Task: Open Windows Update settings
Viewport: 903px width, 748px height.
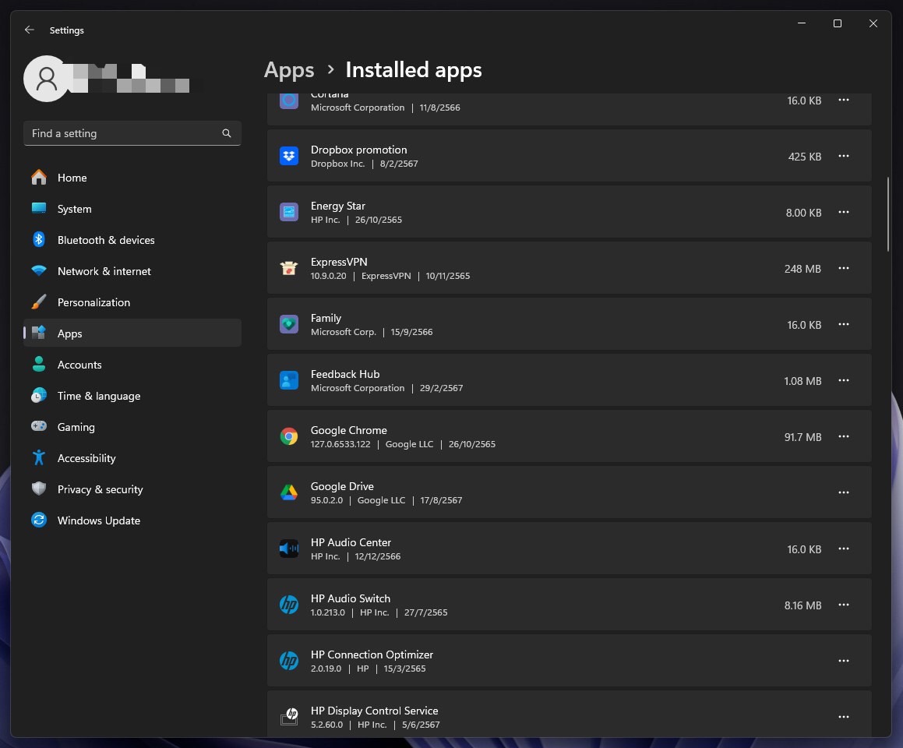Action: 132,520
